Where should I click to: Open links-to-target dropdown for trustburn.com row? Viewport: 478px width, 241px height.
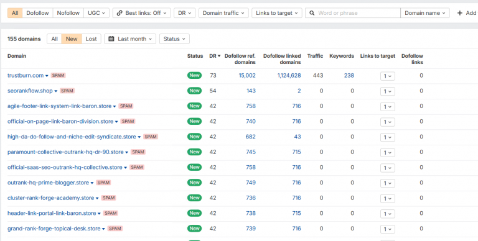[388, 76]
